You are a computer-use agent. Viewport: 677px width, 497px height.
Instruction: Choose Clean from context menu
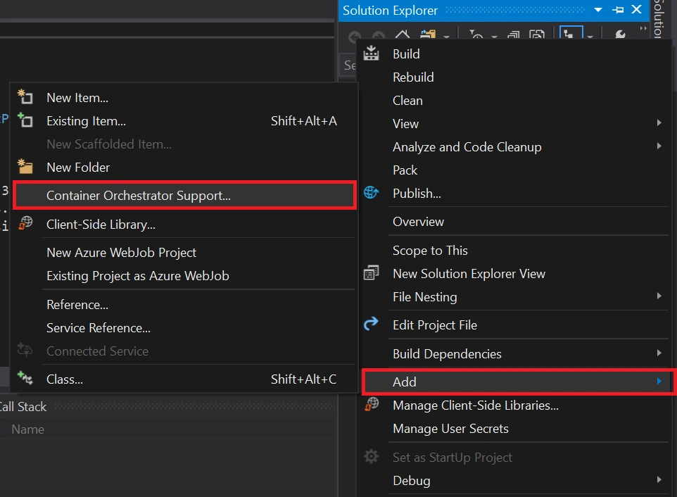coord(514,101)
